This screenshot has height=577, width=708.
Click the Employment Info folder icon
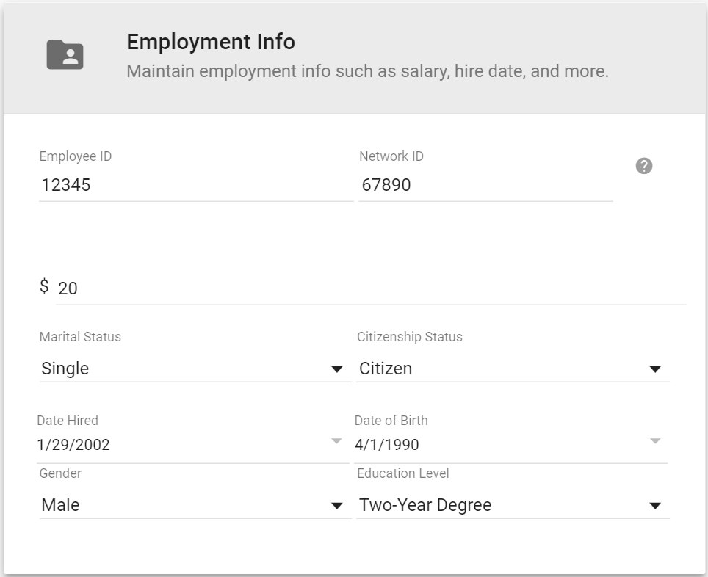(x=65, y=55)
